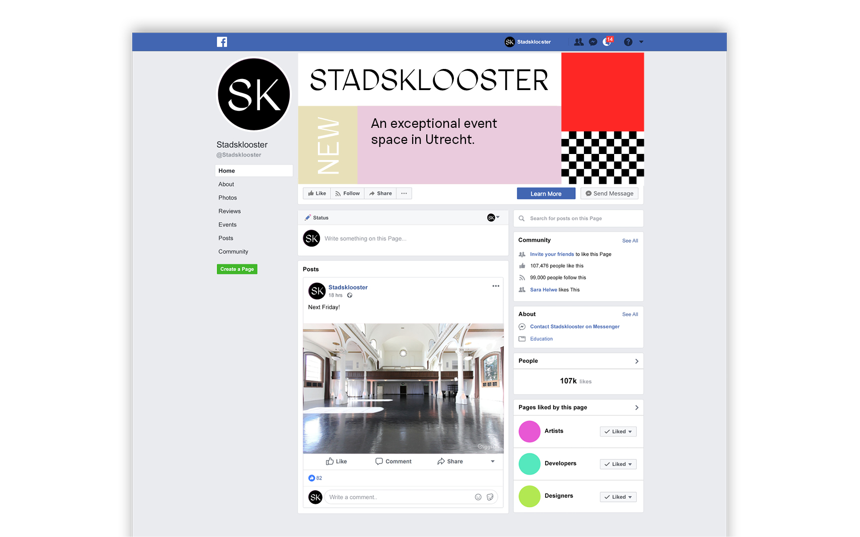
Task: Open notifications globe with 14 badge
Action: click(608, 41)
